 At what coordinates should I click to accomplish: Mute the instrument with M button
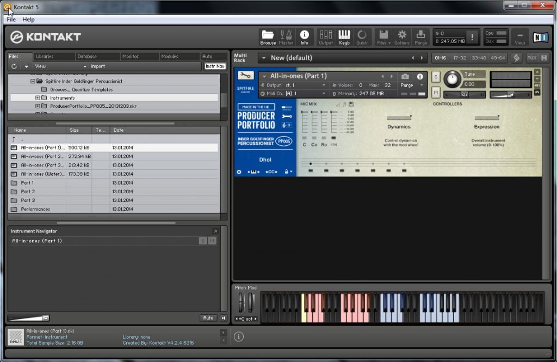[x=436, y=93]
